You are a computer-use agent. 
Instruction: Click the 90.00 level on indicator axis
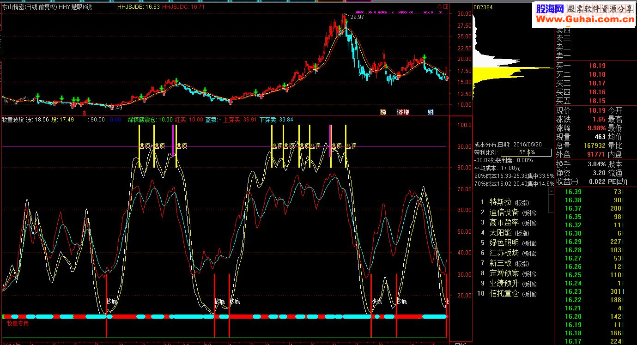(463, 146)
